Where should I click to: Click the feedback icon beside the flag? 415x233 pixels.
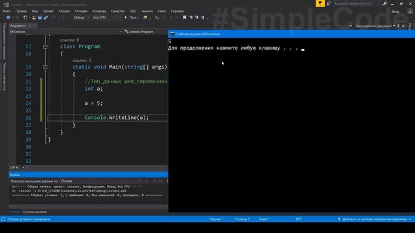click(329, 3)
